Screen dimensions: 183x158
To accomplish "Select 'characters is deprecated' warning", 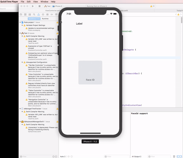I will pos(43,129).
